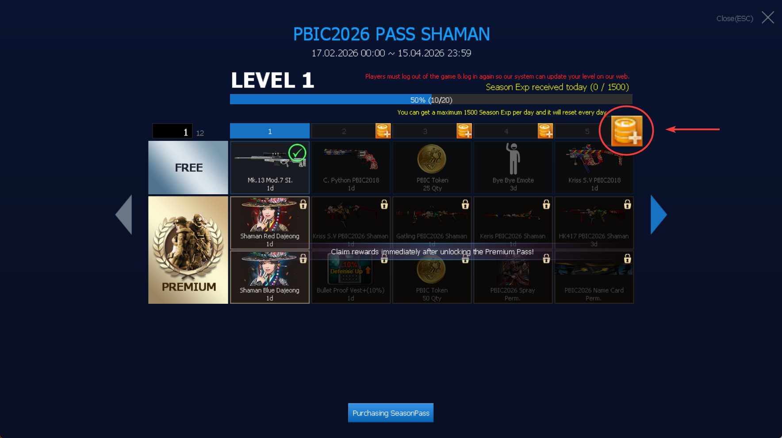Click lock icon on HK417 PBIC2026 Shaman

[627, 204]
